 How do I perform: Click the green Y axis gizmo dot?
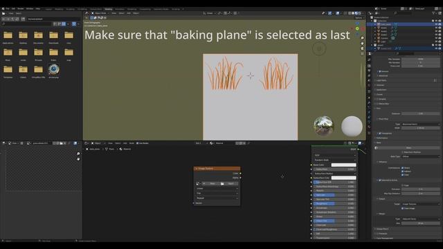click(x=357, y=28)
